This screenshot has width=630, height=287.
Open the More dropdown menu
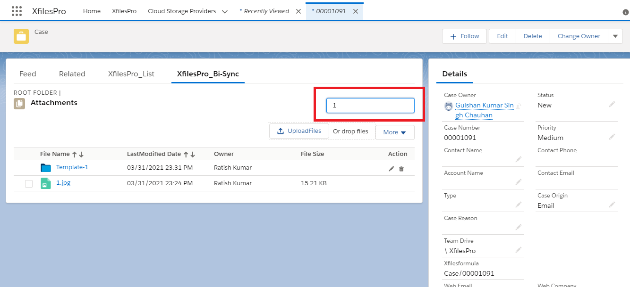pyautogui.click(x=395, y=132)
